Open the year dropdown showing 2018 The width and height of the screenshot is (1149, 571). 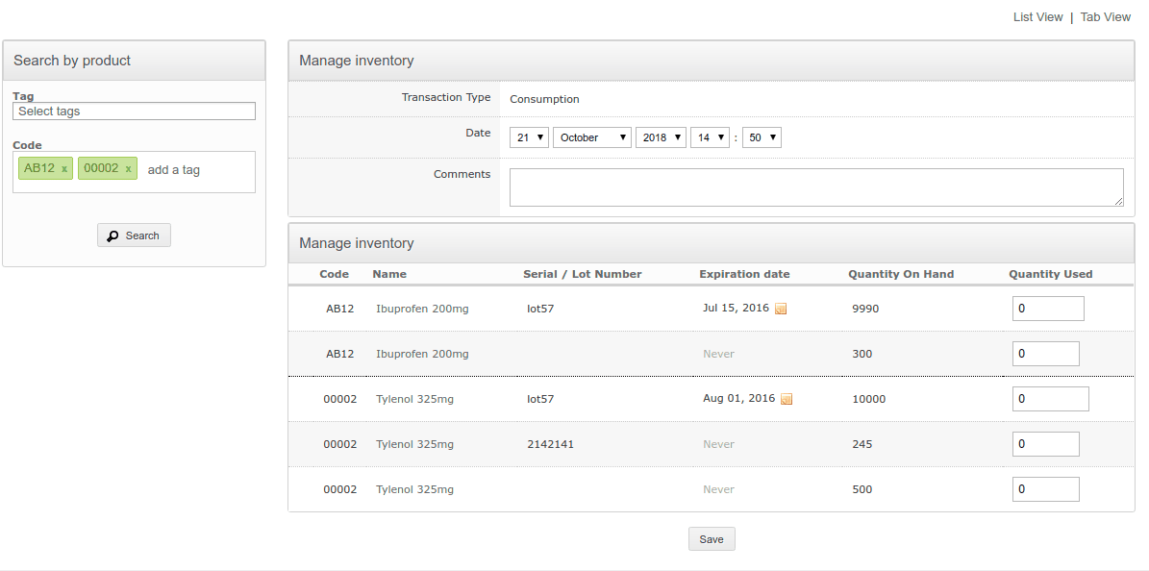[661, 137]
